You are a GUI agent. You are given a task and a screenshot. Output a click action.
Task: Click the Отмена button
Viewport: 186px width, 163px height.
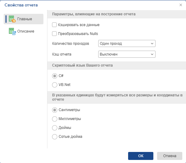[170, 156]
